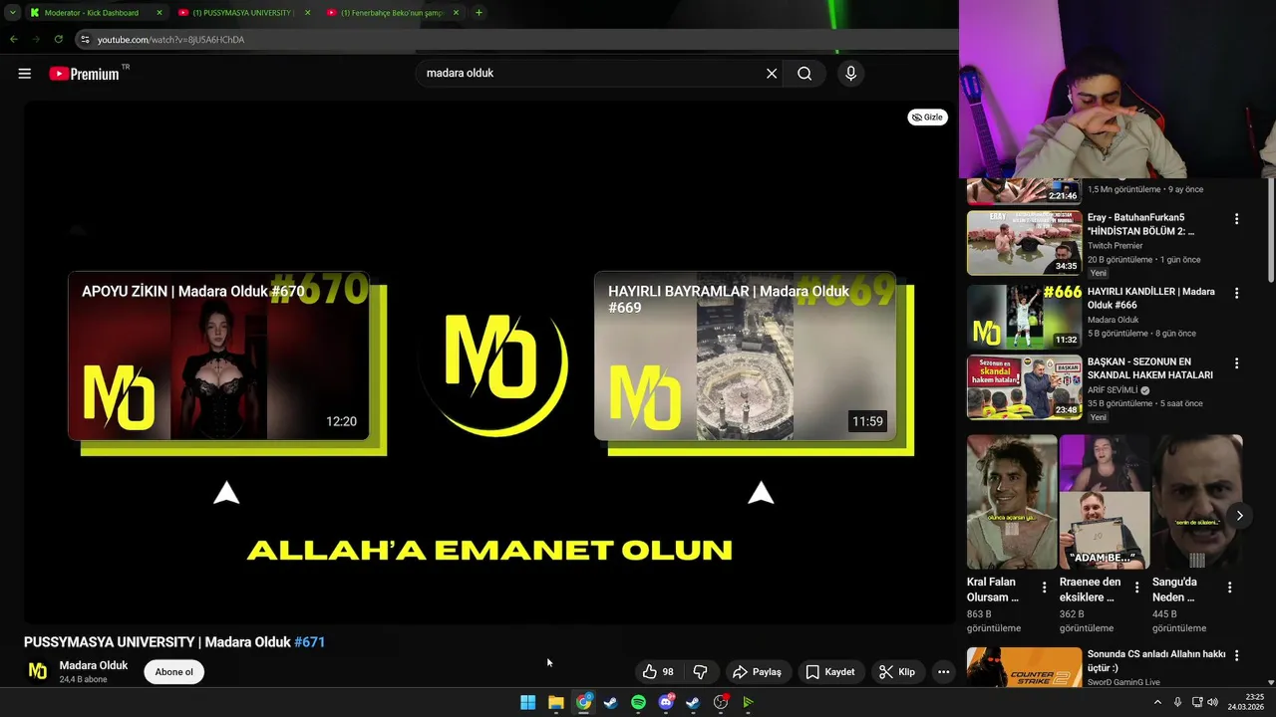Open Raenee den eksiklere short thumbnail
The image size is (1276, 717).
point(1105,501)
